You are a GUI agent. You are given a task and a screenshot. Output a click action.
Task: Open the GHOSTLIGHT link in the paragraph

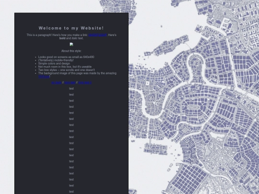98,35
